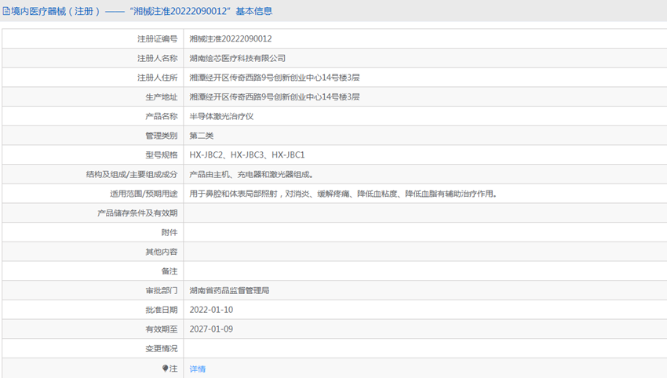667x378 pixels.
Task: Click composition text 产品由主机、充电器和激光器组成
Action: point(251,174)
